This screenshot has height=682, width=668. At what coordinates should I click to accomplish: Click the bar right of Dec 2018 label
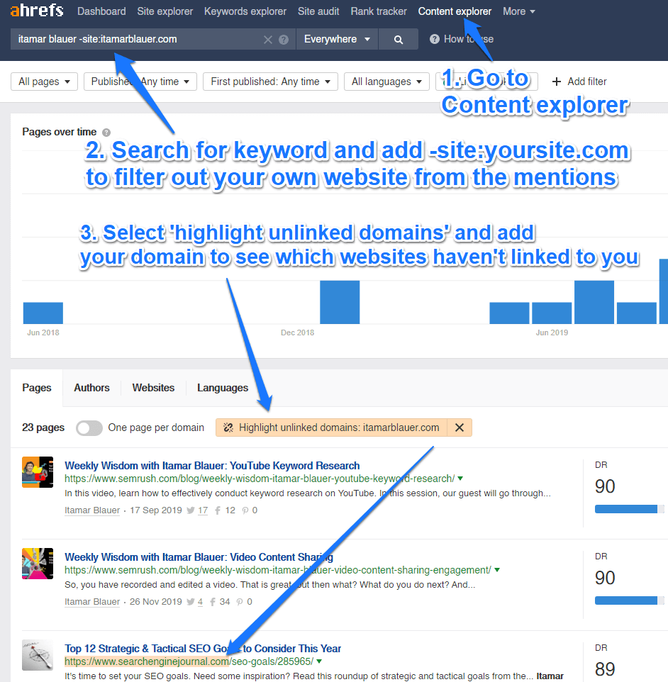[x=340, y=302]
